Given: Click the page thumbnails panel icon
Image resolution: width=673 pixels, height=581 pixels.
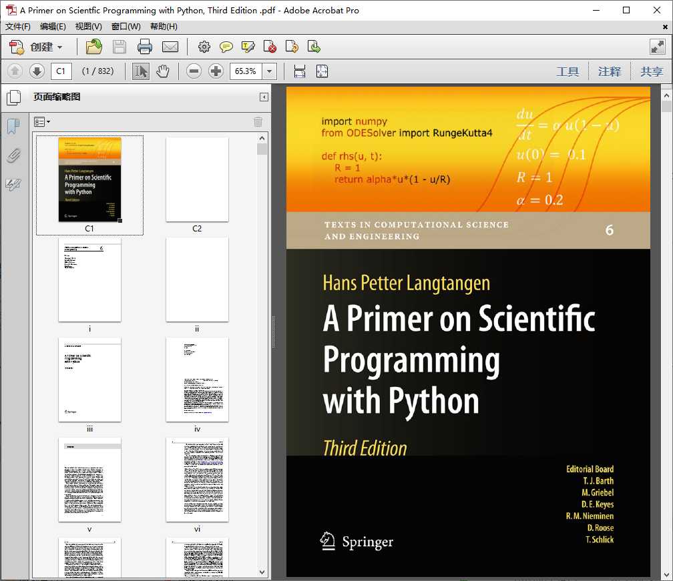Looking at the screenshot, I should tap(14, 97).
